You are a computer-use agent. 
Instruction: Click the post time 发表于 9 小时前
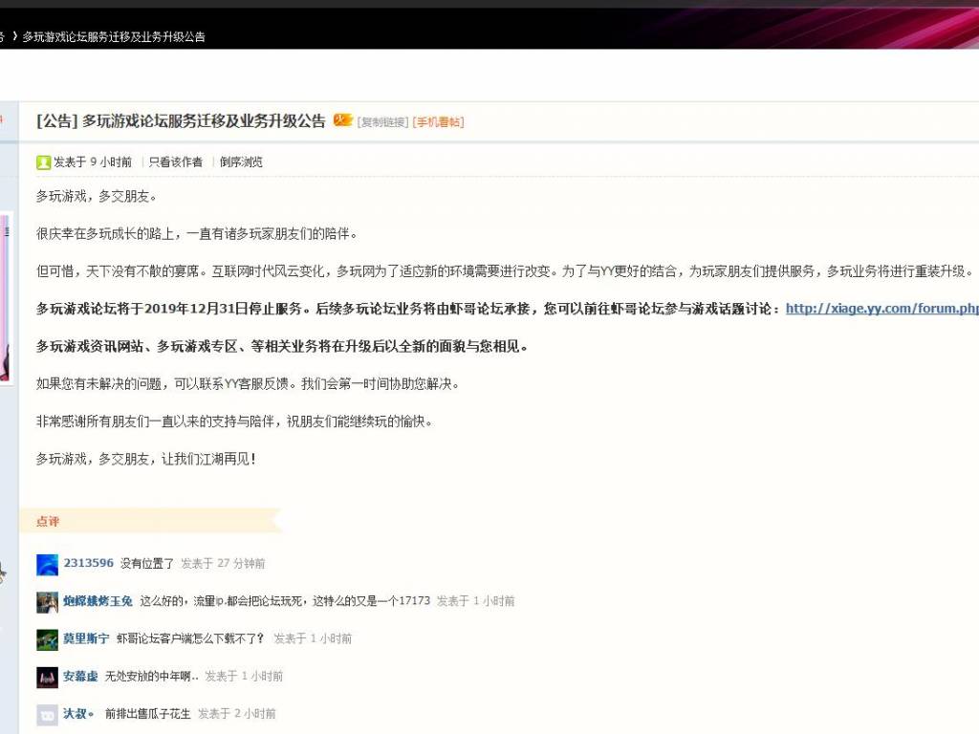[93, 162]
